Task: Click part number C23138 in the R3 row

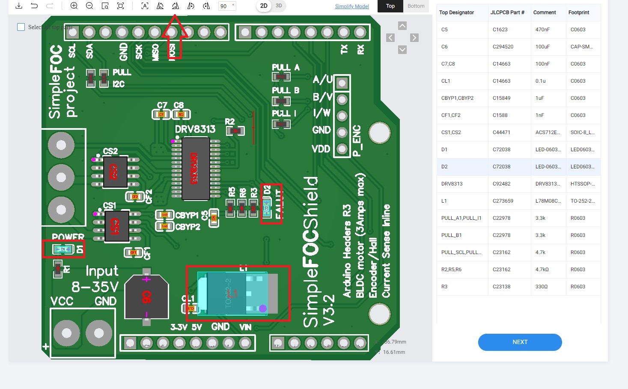Action: [x=501, y=287]
